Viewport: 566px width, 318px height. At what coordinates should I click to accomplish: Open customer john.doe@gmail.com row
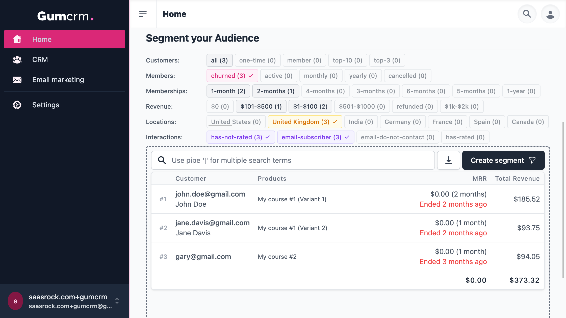click(348, 199)
